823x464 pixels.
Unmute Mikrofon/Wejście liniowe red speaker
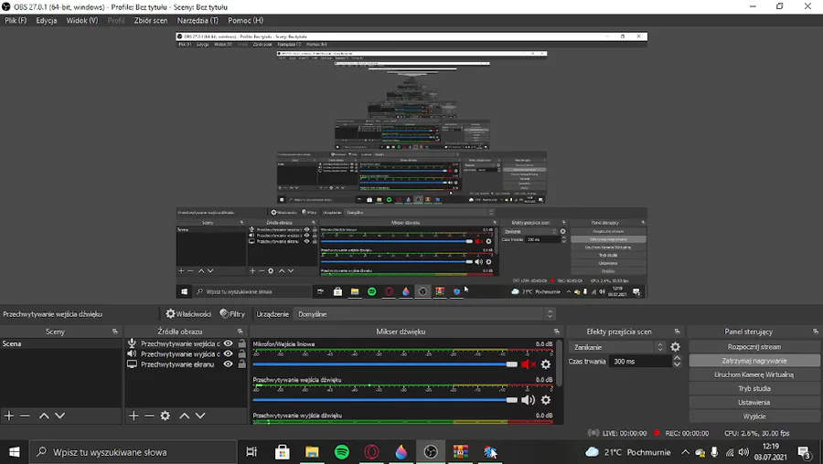[528, 364]
